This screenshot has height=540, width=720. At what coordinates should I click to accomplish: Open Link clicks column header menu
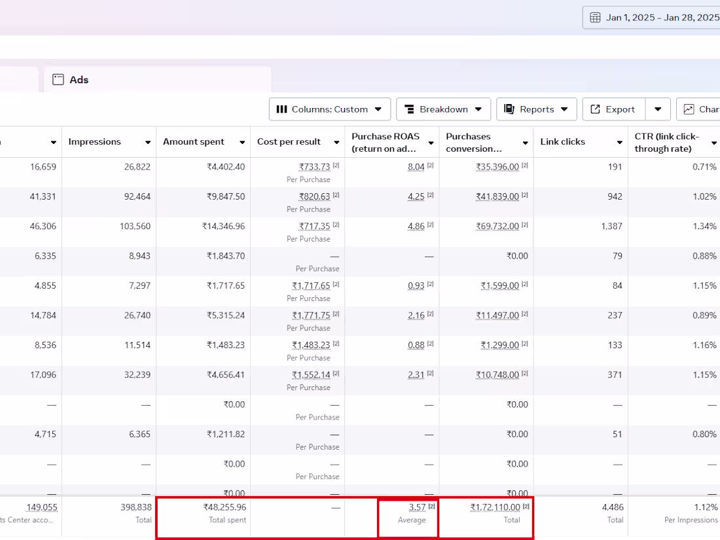[619, 143]
